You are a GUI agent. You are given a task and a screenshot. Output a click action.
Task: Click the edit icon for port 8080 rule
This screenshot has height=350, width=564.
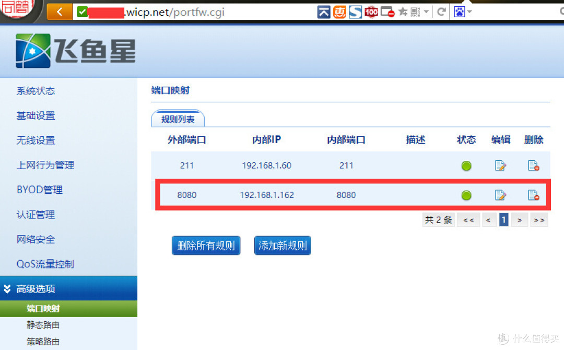[x=500, y=195]
